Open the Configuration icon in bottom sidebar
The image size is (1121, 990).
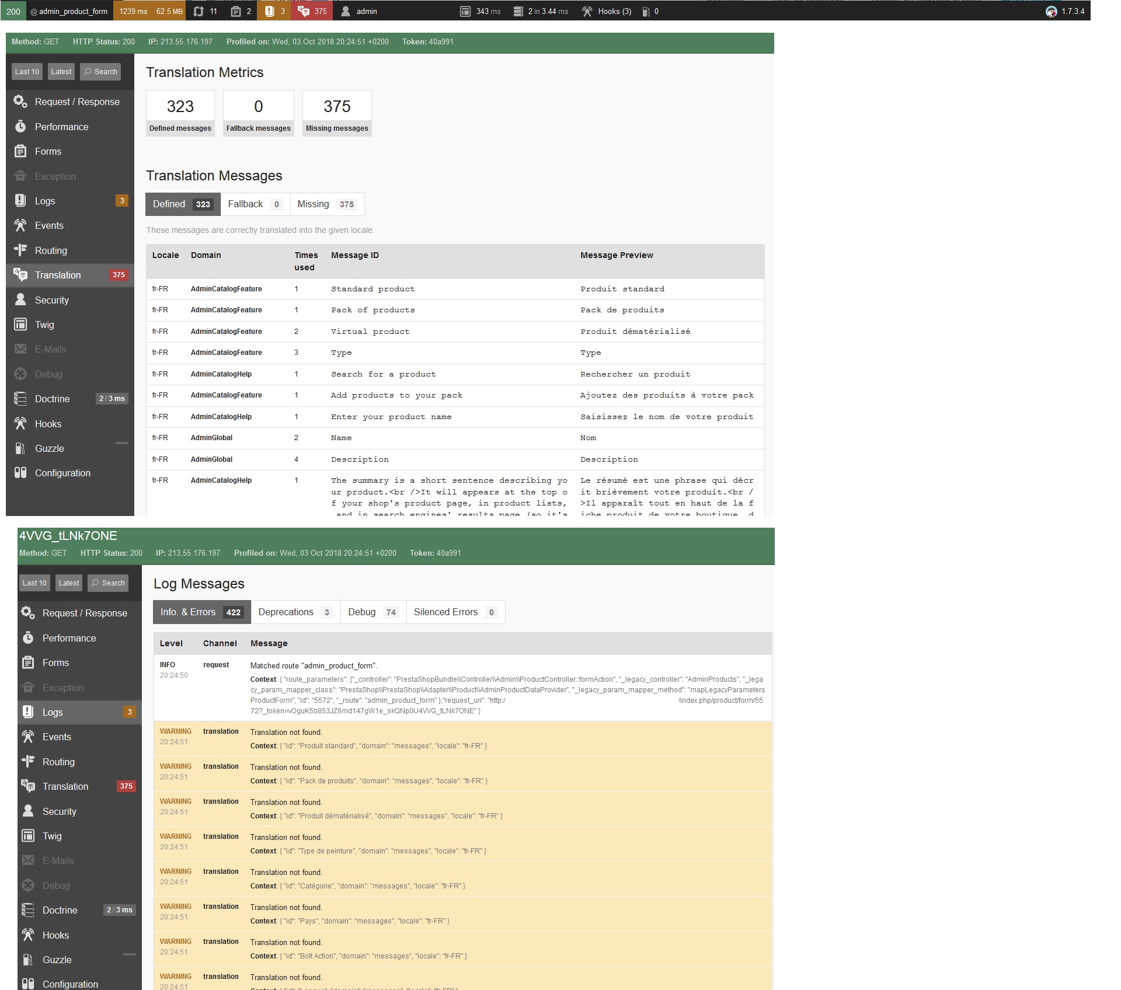pos(28,984)
